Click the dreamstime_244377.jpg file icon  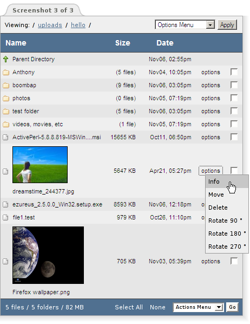[5, 171]
